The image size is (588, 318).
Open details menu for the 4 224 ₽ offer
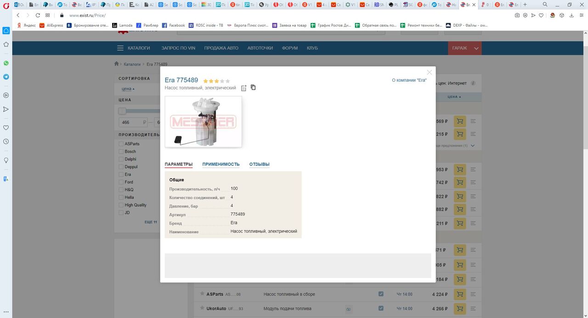(473, 294)
